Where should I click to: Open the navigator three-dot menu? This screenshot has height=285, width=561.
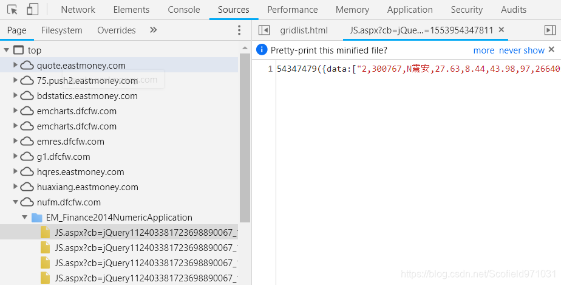click(x=239, y=30)
